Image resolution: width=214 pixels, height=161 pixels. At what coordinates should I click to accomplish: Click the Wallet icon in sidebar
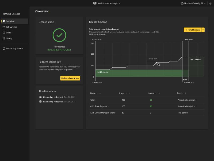pos(4,33)
